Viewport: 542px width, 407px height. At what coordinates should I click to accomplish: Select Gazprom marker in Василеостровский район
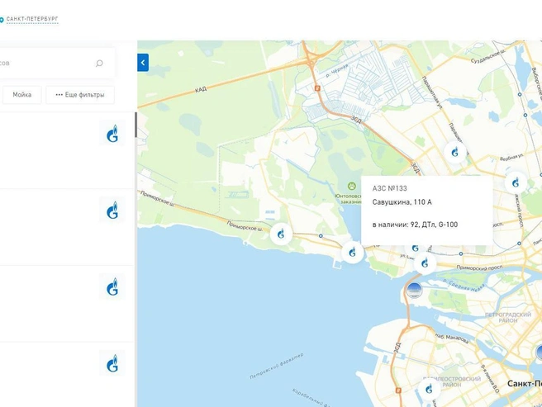click(x=429, y=390)
